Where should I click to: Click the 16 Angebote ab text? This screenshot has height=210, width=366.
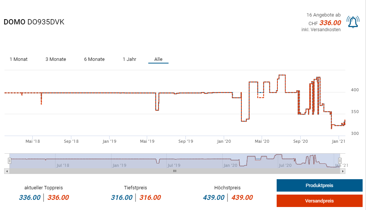pyautogui.click(x=323, y=15)
